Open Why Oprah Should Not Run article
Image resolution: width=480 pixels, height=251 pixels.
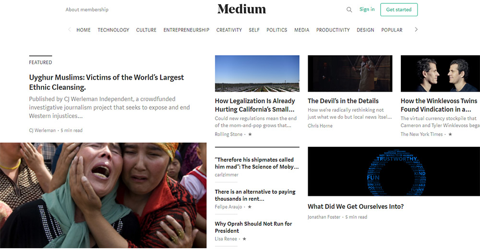pyautogui.click(x=253, y=227)
